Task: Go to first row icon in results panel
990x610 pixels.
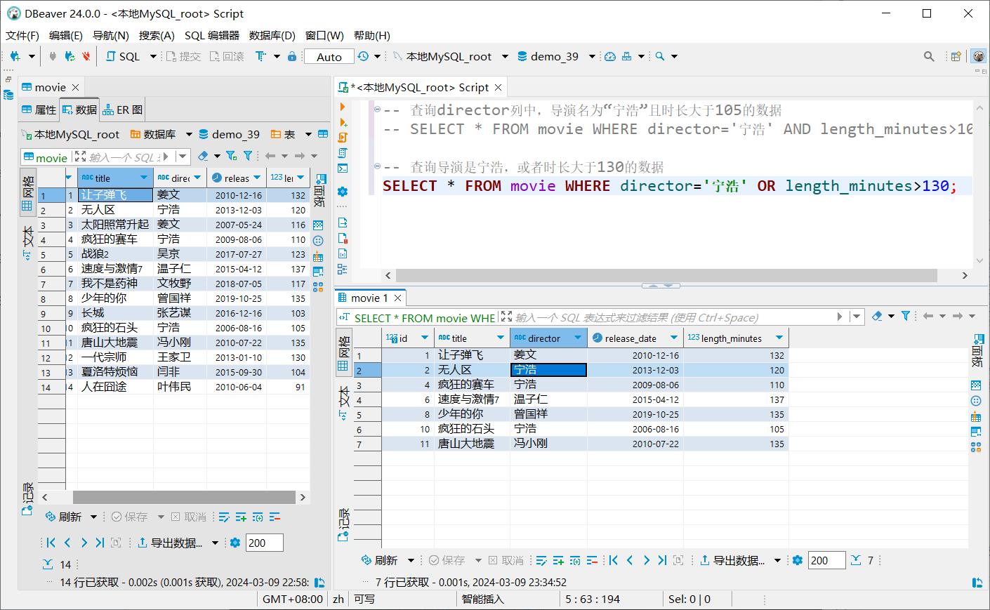Action: pos(614,560)
